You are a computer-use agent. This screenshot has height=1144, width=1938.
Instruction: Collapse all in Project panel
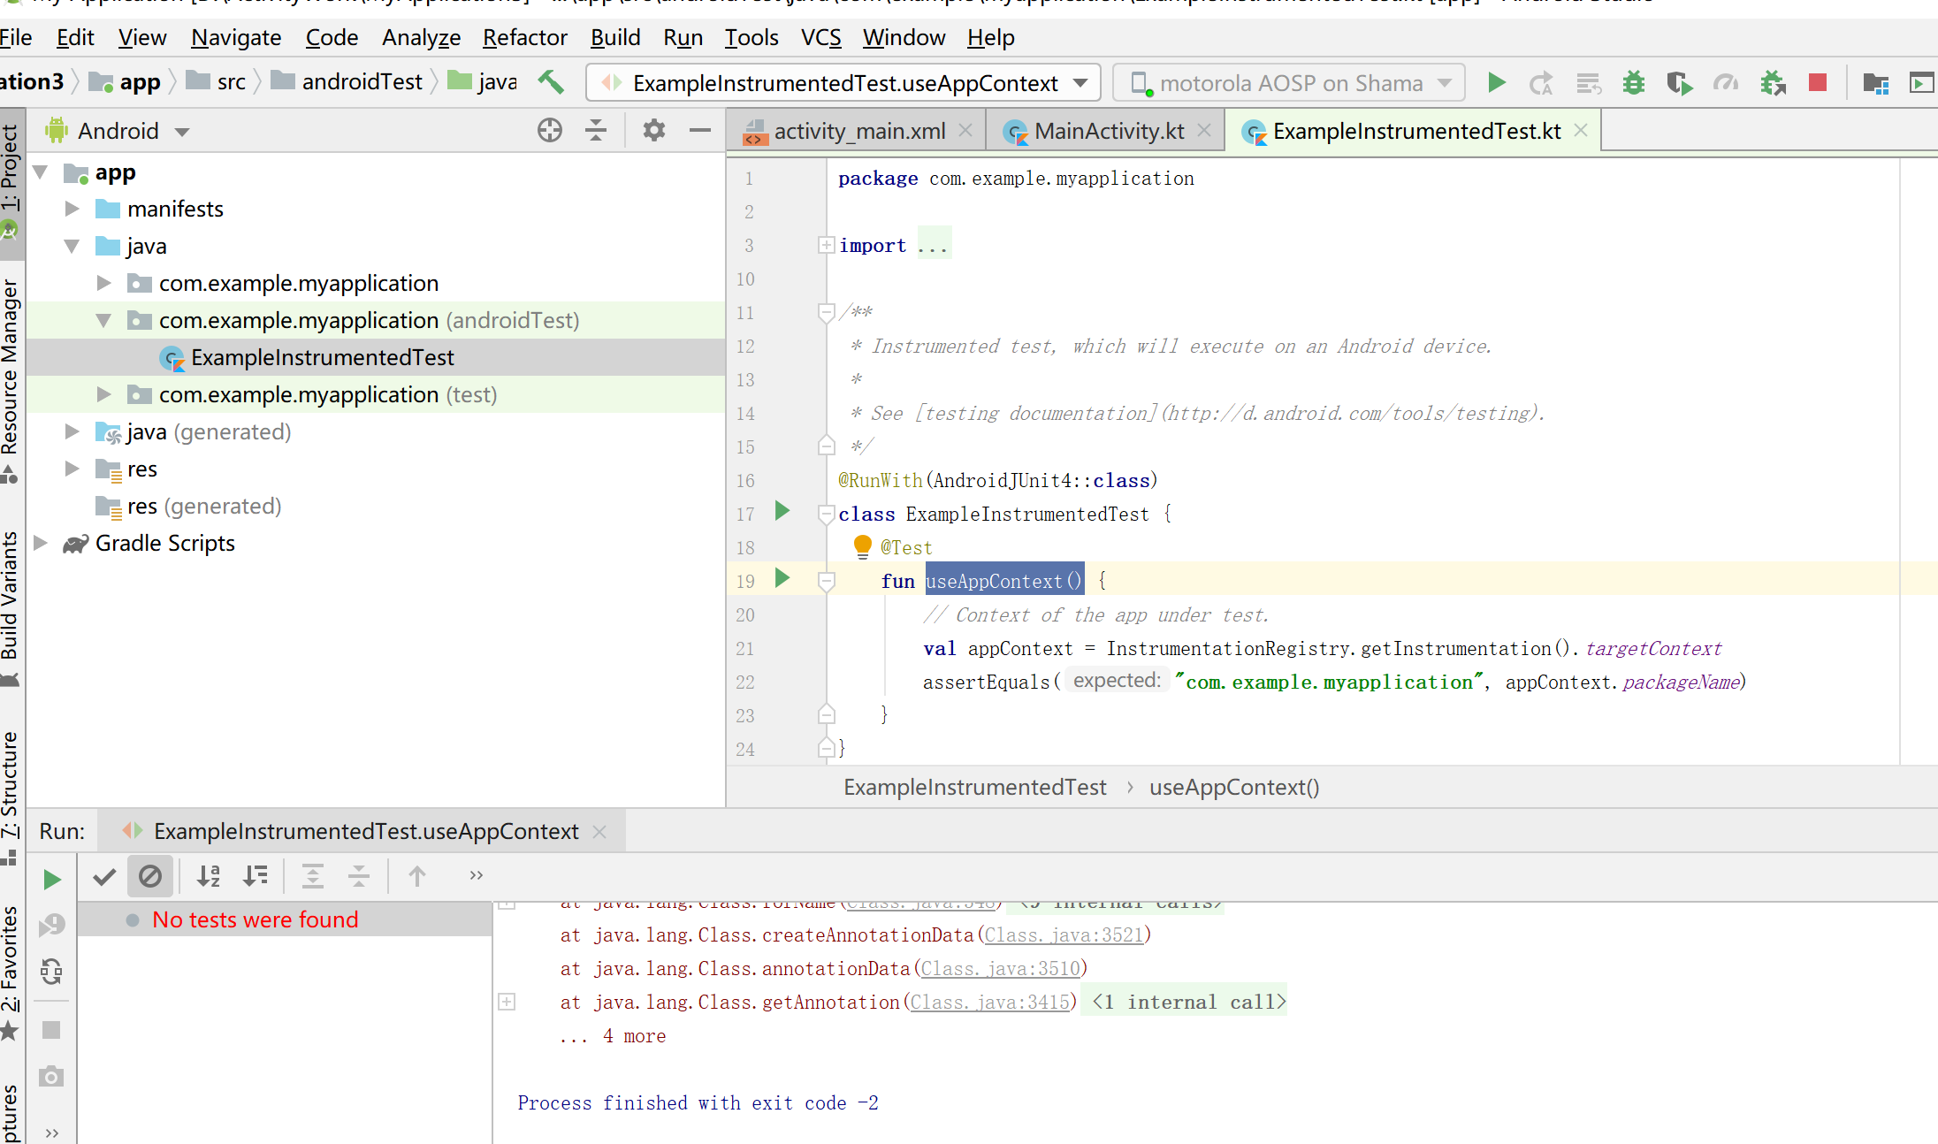coord(596,131)
